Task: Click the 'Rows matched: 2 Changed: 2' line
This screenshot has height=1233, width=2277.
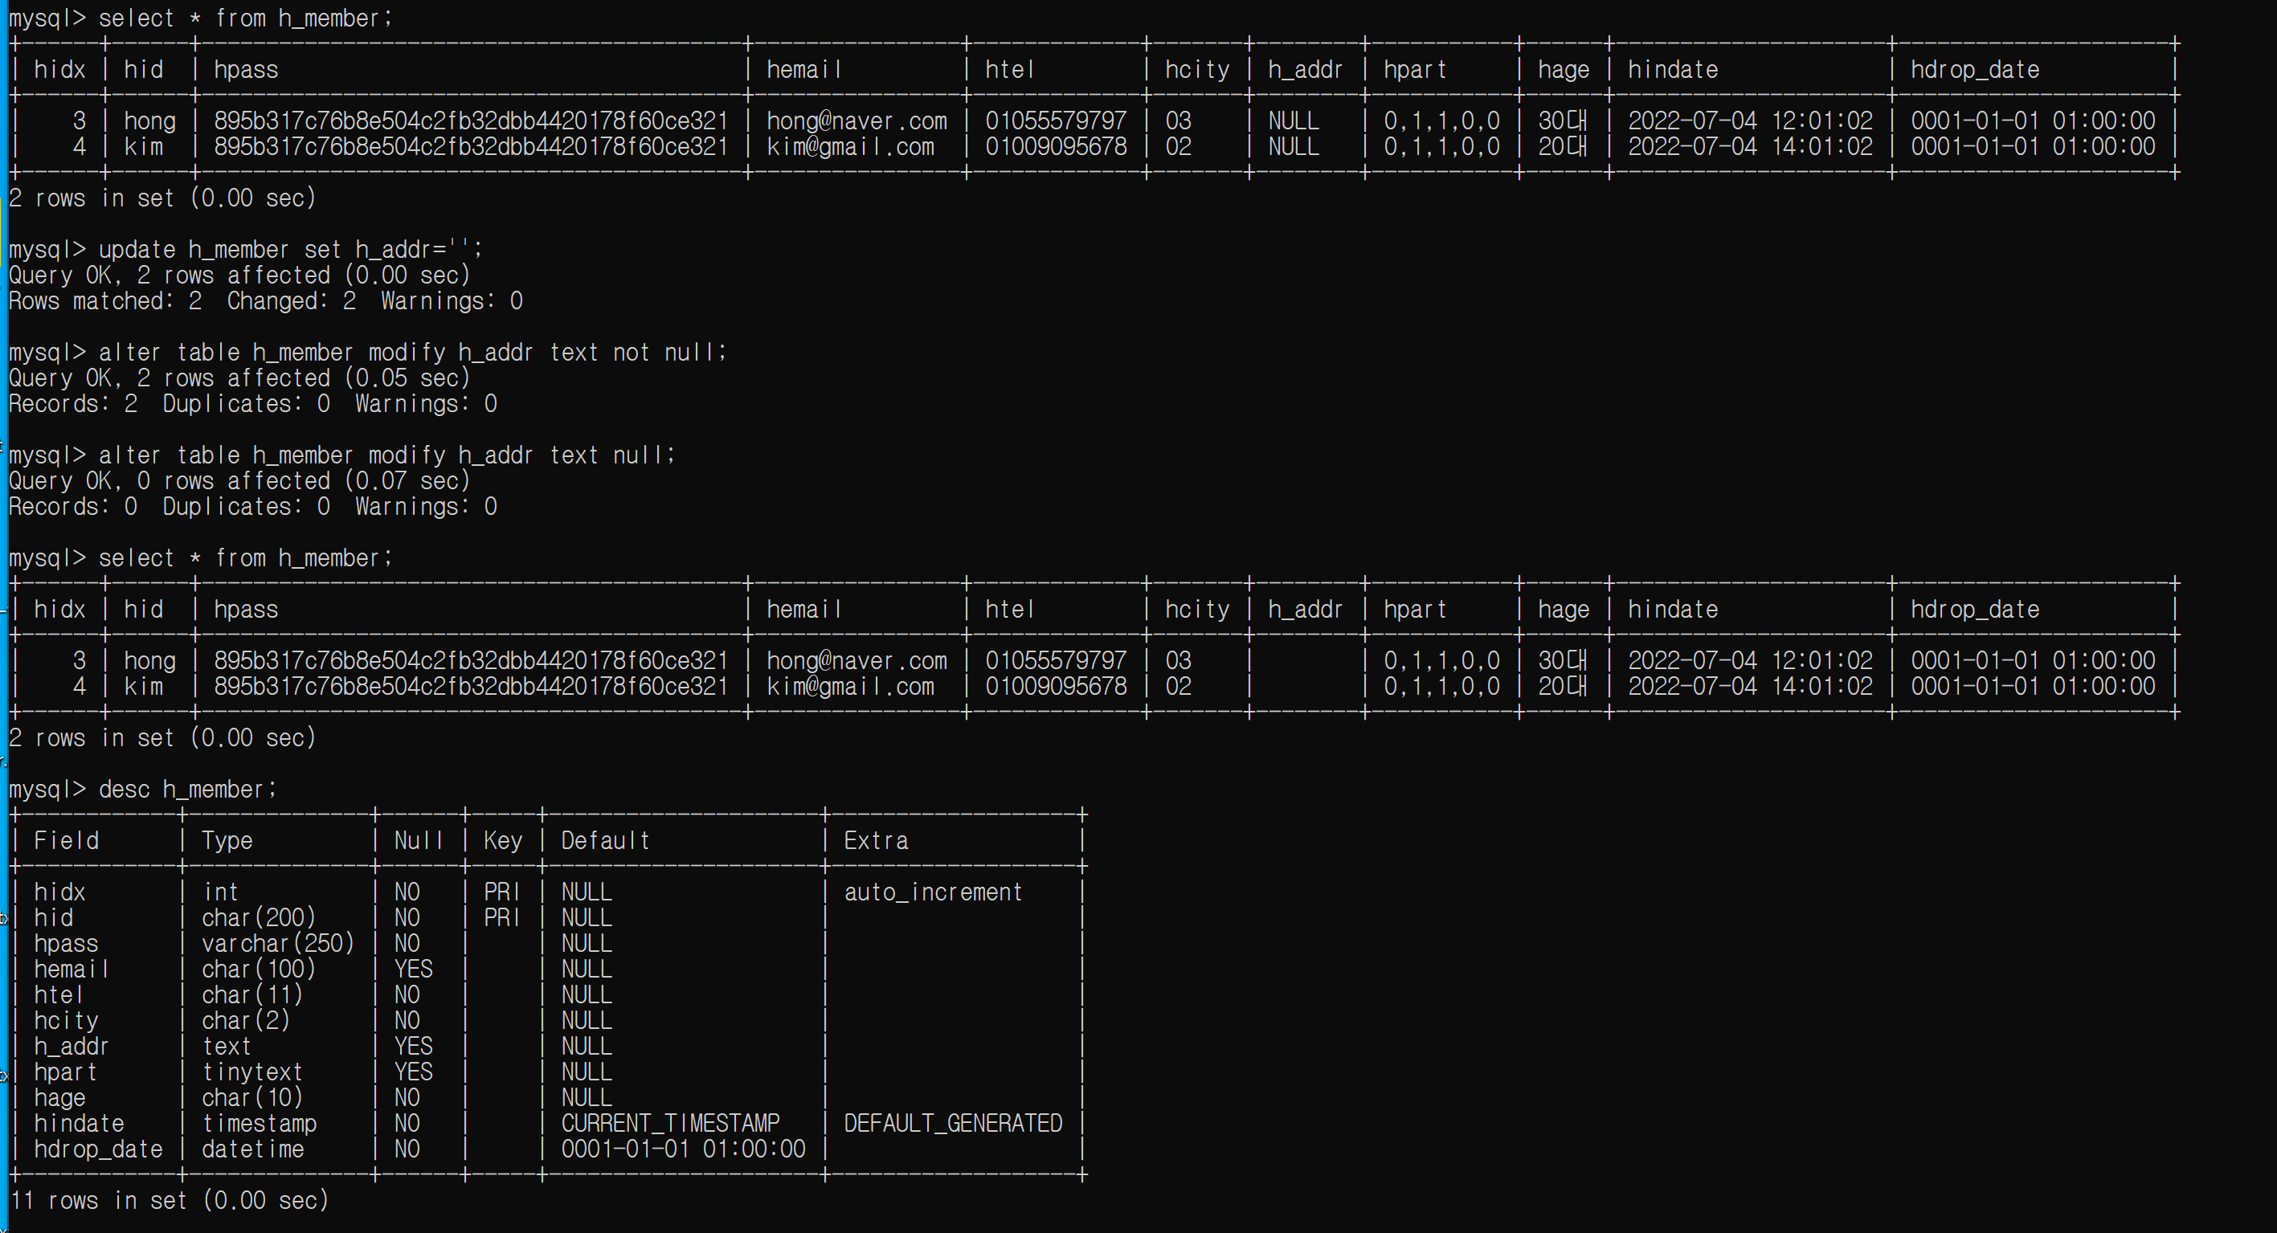Action: pyautogui.click(x=265, y=301)
